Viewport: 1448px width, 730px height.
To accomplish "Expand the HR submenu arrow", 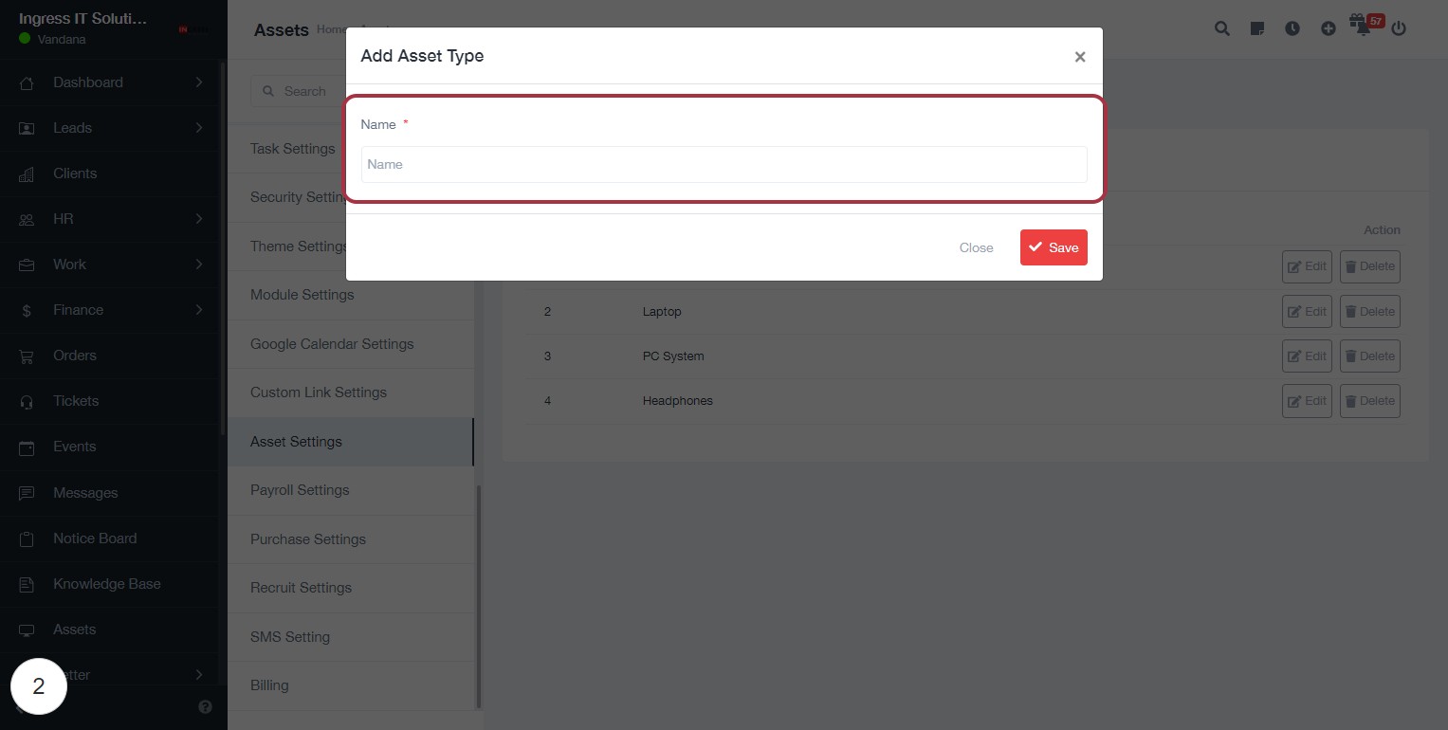I will (x=199, y=219).
